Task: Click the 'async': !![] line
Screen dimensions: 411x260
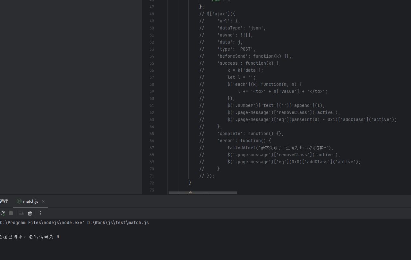Action: tap(226, 35)
